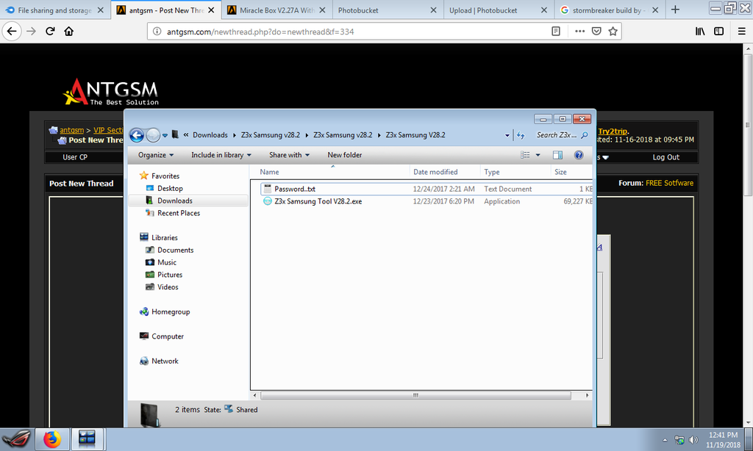The image size is (753, 451).
Task: Switch to Photobucket tab
Action: 358,10
